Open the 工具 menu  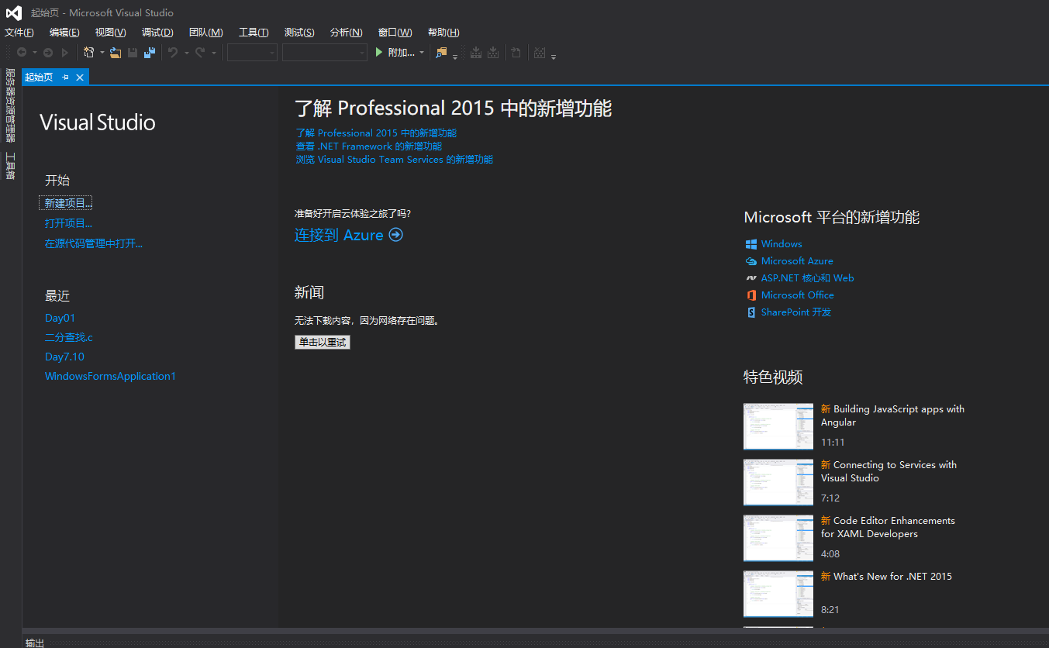(x=252, y=32)
